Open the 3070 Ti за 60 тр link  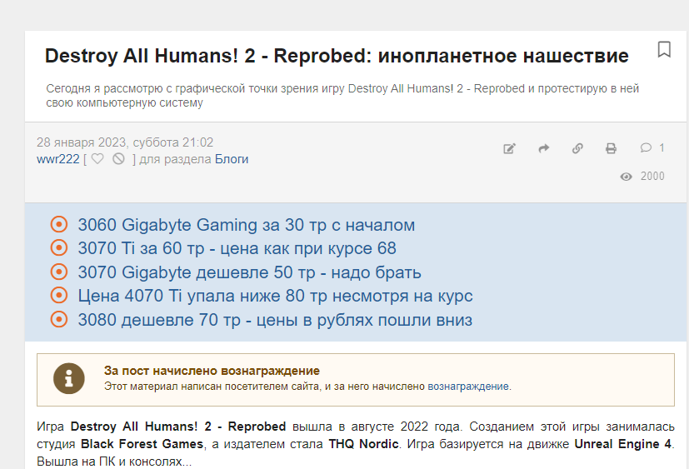coord(237,249)
